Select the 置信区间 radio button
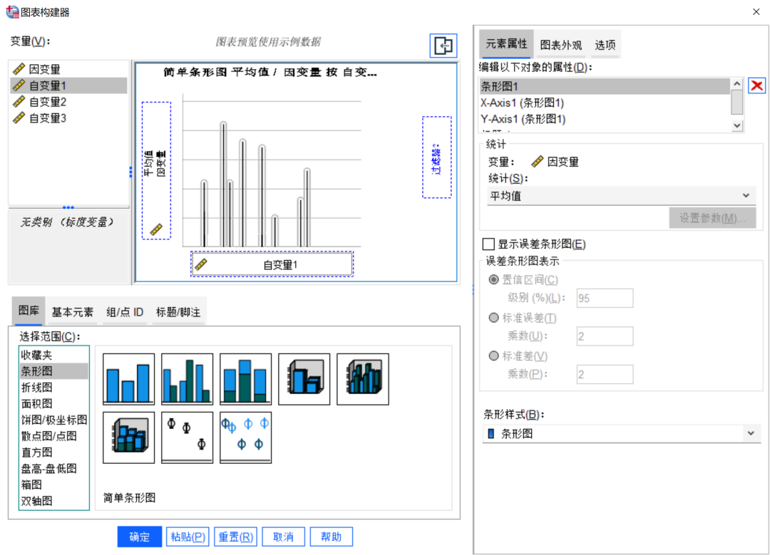The height and width of the screenshot is (555, 770). pyautogui.click(x=493, y=280)
